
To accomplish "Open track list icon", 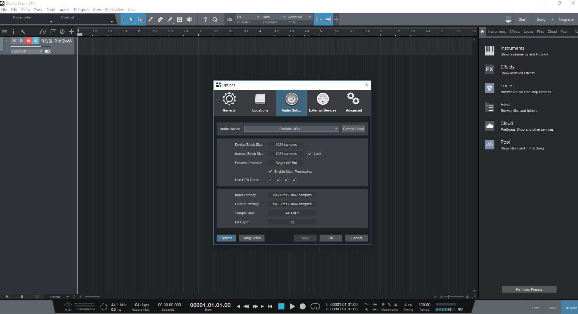I will coord(5,32).
